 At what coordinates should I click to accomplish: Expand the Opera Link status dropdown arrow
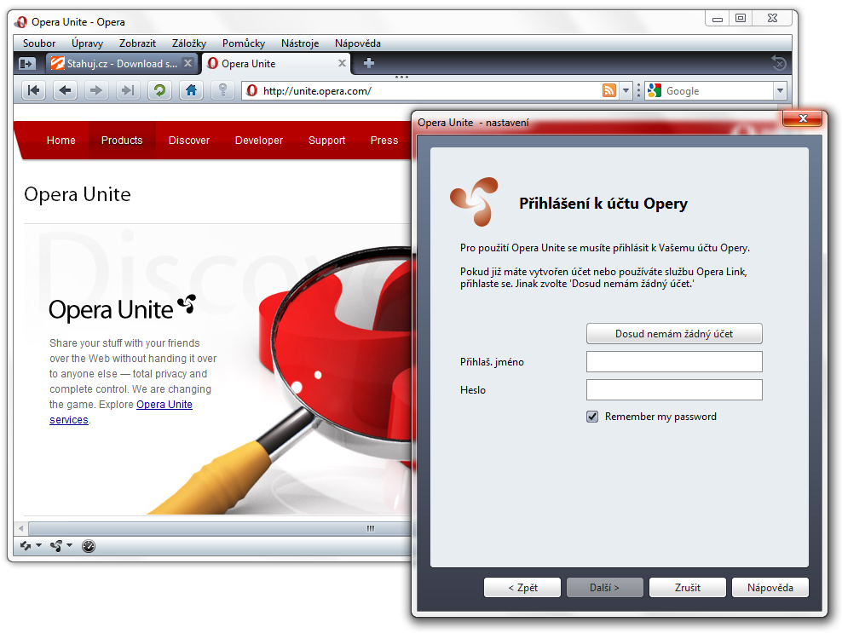tap(38, 546)
